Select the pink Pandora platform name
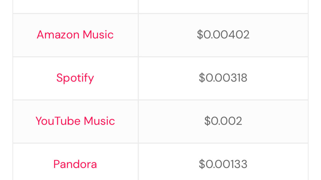 [x=75, y=164]
